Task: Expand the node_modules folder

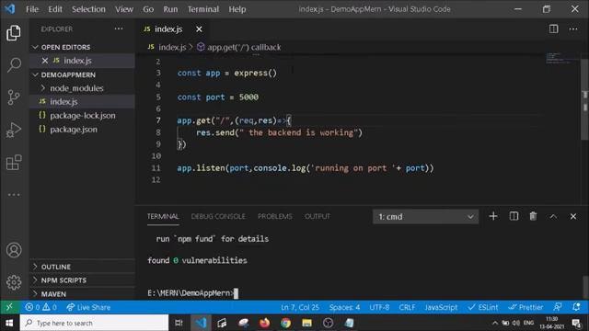Action: tap(43, 88)
